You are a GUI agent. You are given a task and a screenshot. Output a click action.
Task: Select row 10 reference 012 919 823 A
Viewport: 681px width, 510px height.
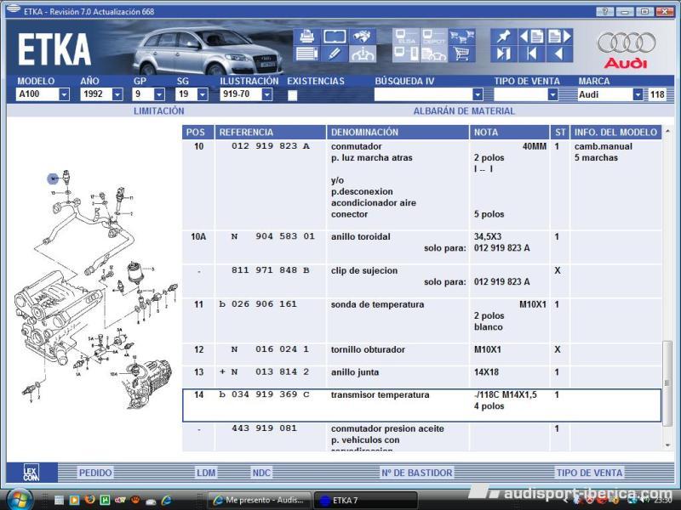point(421,184)
